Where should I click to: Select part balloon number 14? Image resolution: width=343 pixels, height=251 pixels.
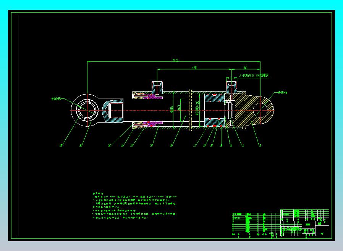60,145
